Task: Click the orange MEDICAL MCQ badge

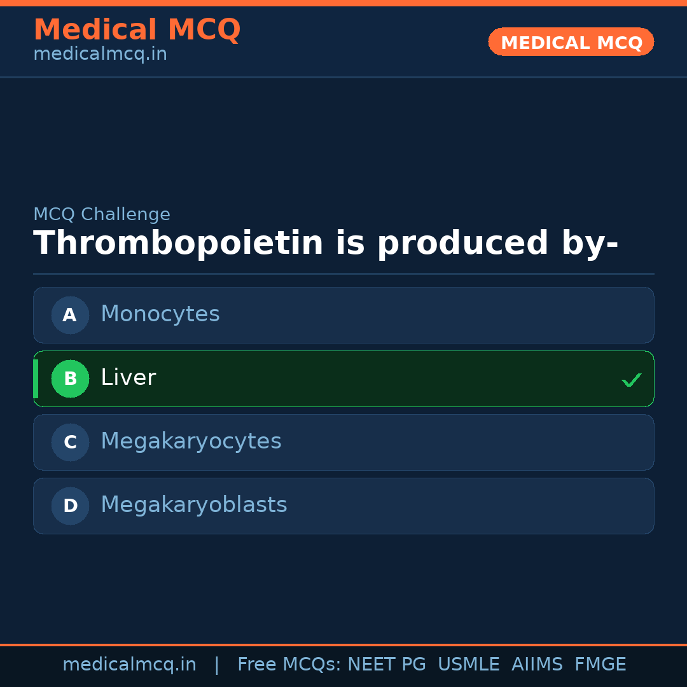Action: (571, 42)
